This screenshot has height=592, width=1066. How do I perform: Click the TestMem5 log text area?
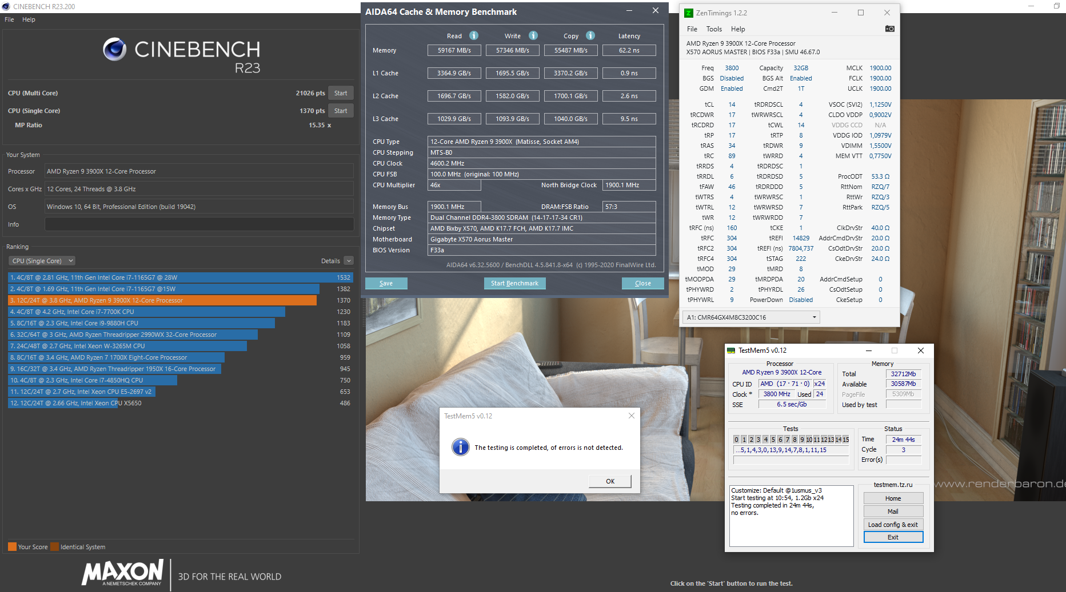coord(792,516)
